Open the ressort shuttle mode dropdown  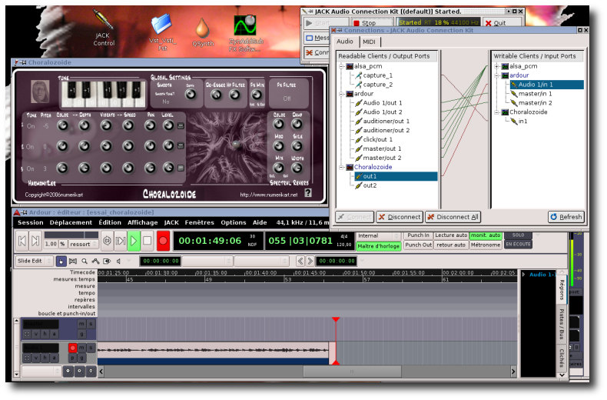click(83, 245)
